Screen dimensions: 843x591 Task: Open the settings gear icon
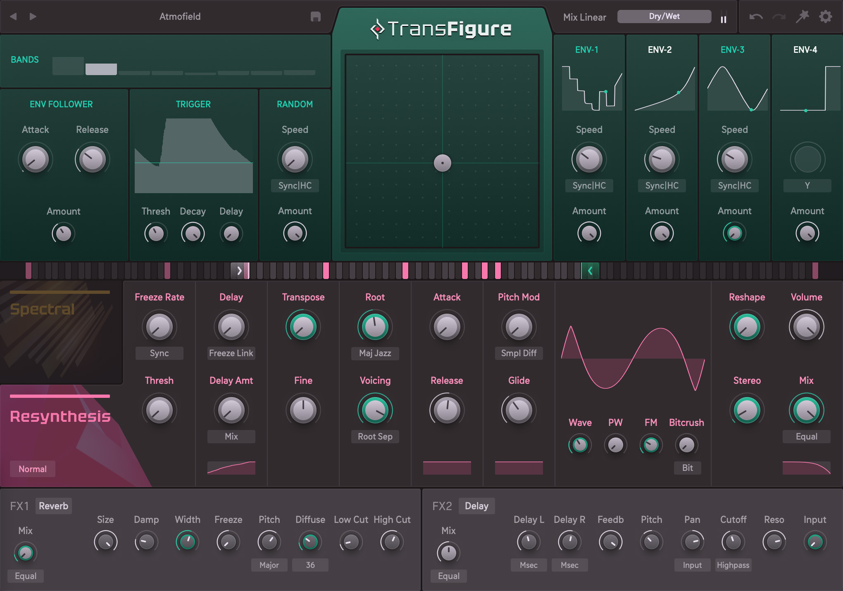coord(825,17)
